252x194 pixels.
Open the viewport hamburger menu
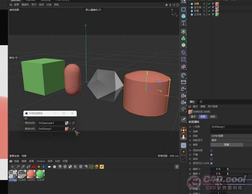[x=11, y=5]
